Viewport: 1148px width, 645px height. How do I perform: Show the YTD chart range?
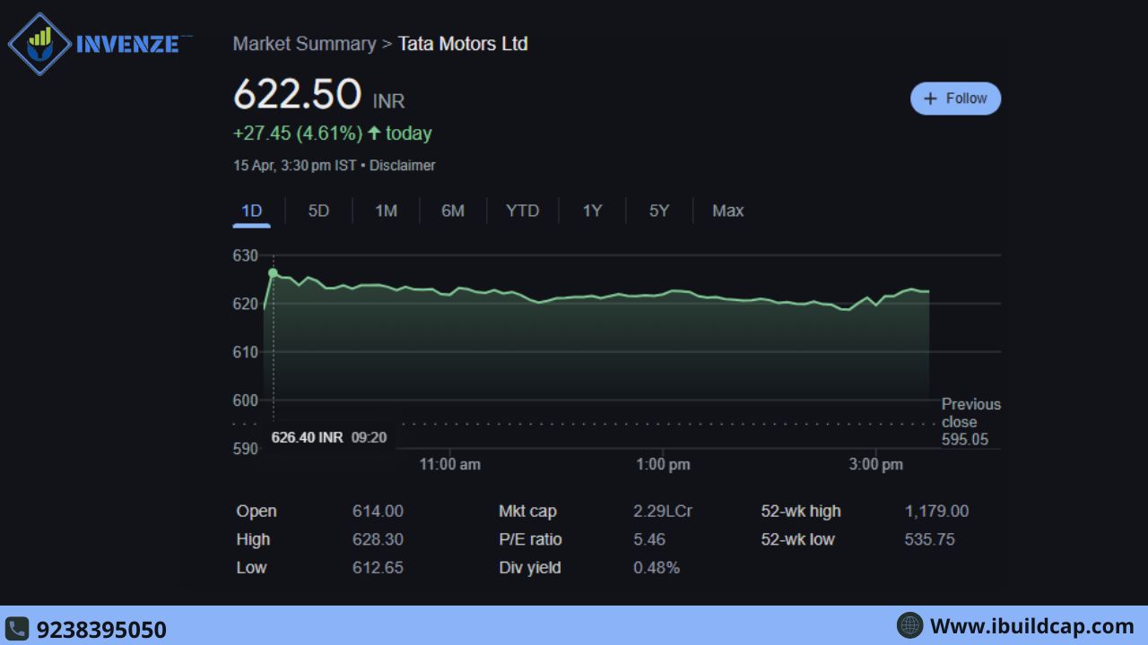(522, 211)
